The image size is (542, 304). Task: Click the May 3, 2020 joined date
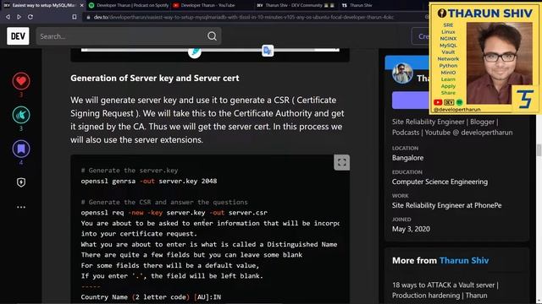tap(411, 229)
